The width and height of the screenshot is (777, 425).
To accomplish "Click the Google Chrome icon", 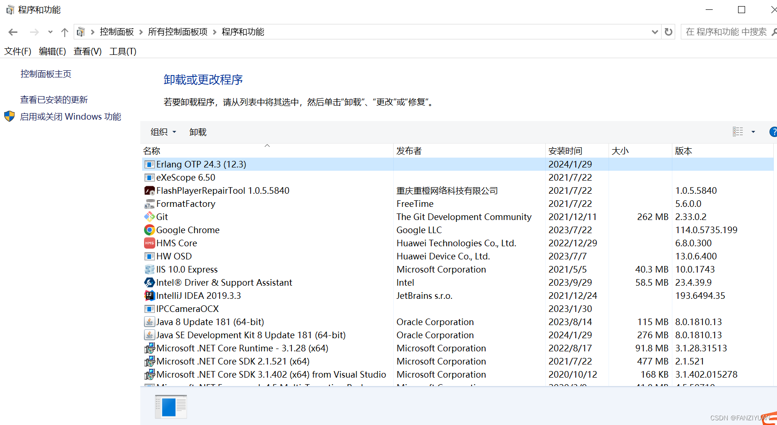I will (x=150, y=230).
